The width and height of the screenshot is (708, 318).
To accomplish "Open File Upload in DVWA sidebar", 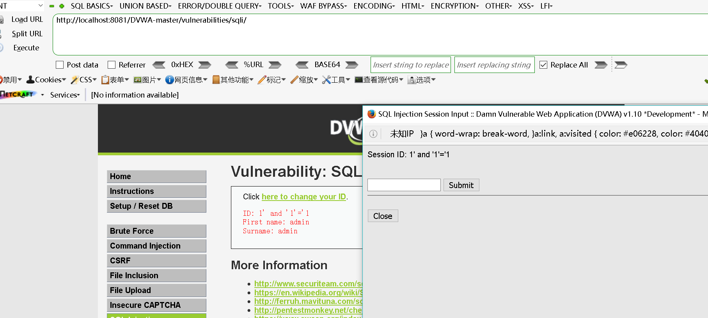I will click(x=156, y=290).
